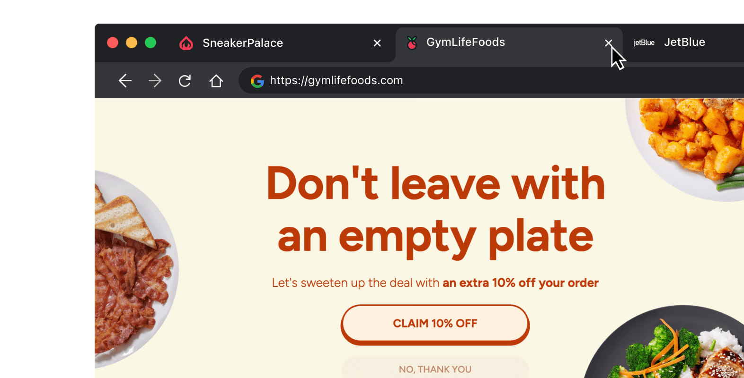Close the GymLifeFoods tab

coord(609,43)
